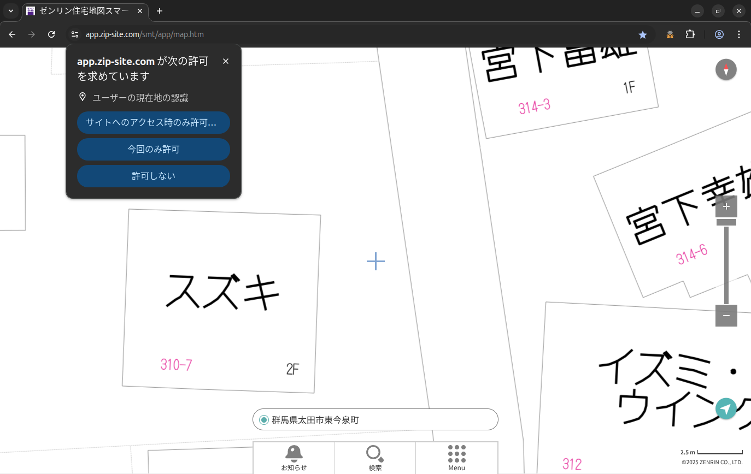Select the 群馬県太田市東今泉町 address radio indicator
The image size is (751, 474).
click(264, 420)
